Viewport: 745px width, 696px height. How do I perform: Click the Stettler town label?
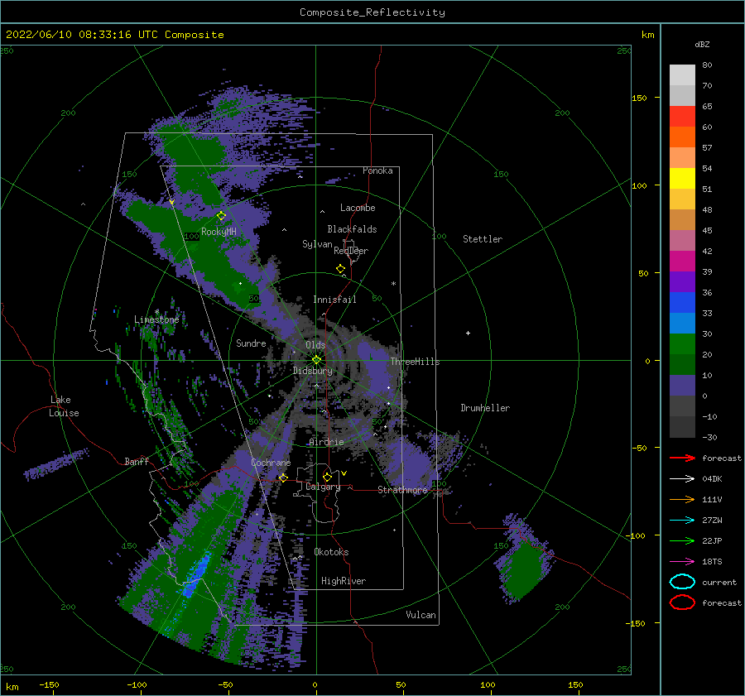coord(483,239)
